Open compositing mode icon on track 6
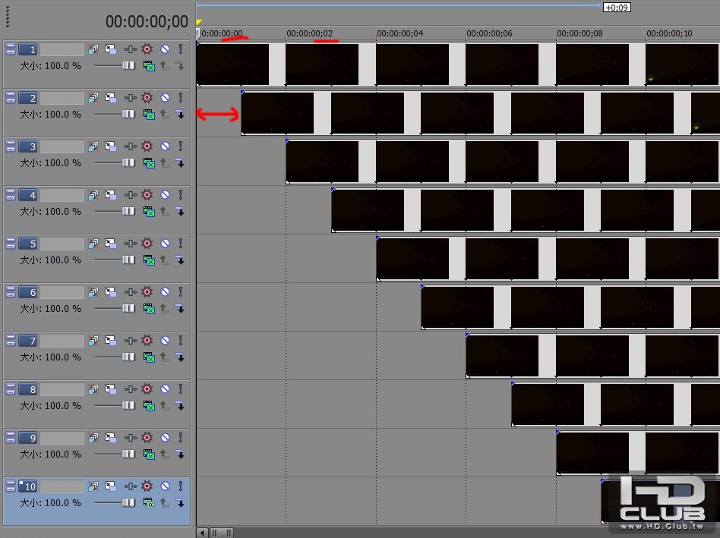 tap(149, 309)
